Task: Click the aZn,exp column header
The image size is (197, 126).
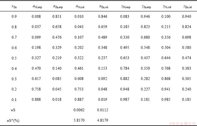Action: point(58,6)
